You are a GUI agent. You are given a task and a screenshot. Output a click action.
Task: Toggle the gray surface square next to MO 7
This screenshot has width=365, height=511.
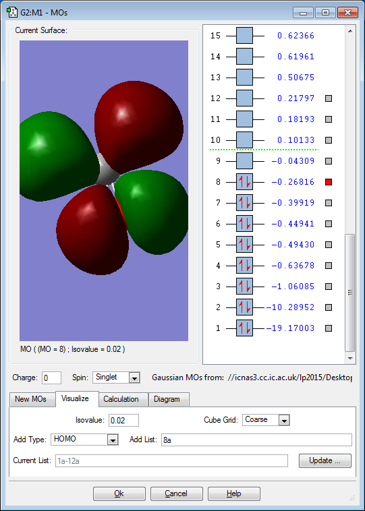point(329,203)
